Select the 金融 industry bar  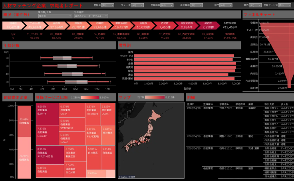[x=185, y=63]
